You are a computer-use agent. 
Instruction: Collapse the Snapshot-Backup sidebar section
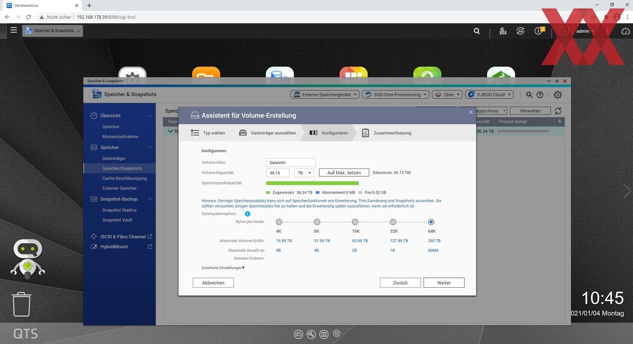pos(149,199)
